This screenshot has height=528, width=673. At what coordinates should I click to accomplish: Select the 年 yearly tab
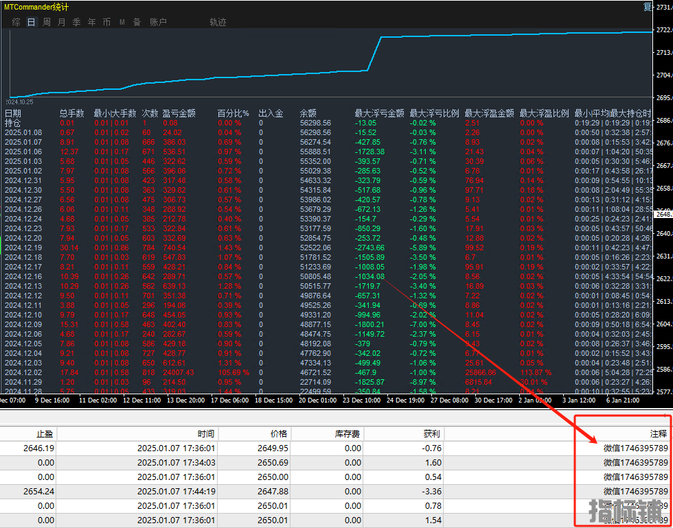pyautogui.click(x=91, y=22)
